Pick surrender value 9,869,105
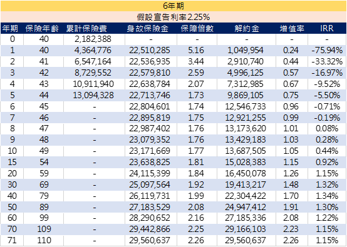The image size is (347, 247). [246, 96]
